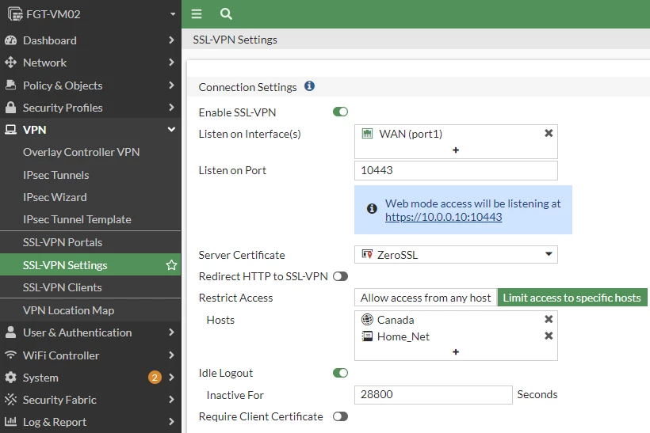Click the System notification badge showing 2
The width and height of the screenshot is (650, 433).
[x=155, y=377]
